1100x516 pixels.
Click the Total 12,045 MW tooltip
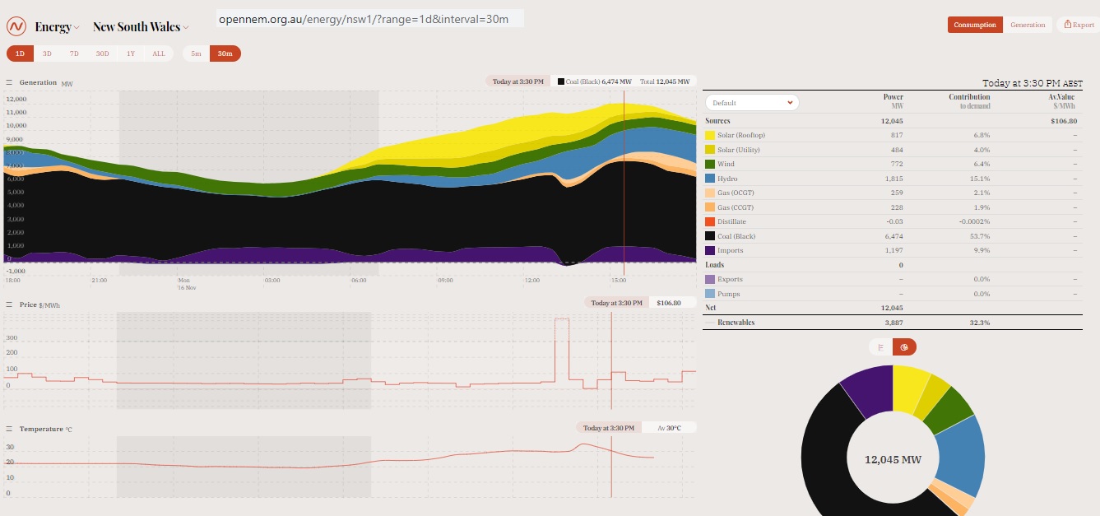click(x=665, y=81)
